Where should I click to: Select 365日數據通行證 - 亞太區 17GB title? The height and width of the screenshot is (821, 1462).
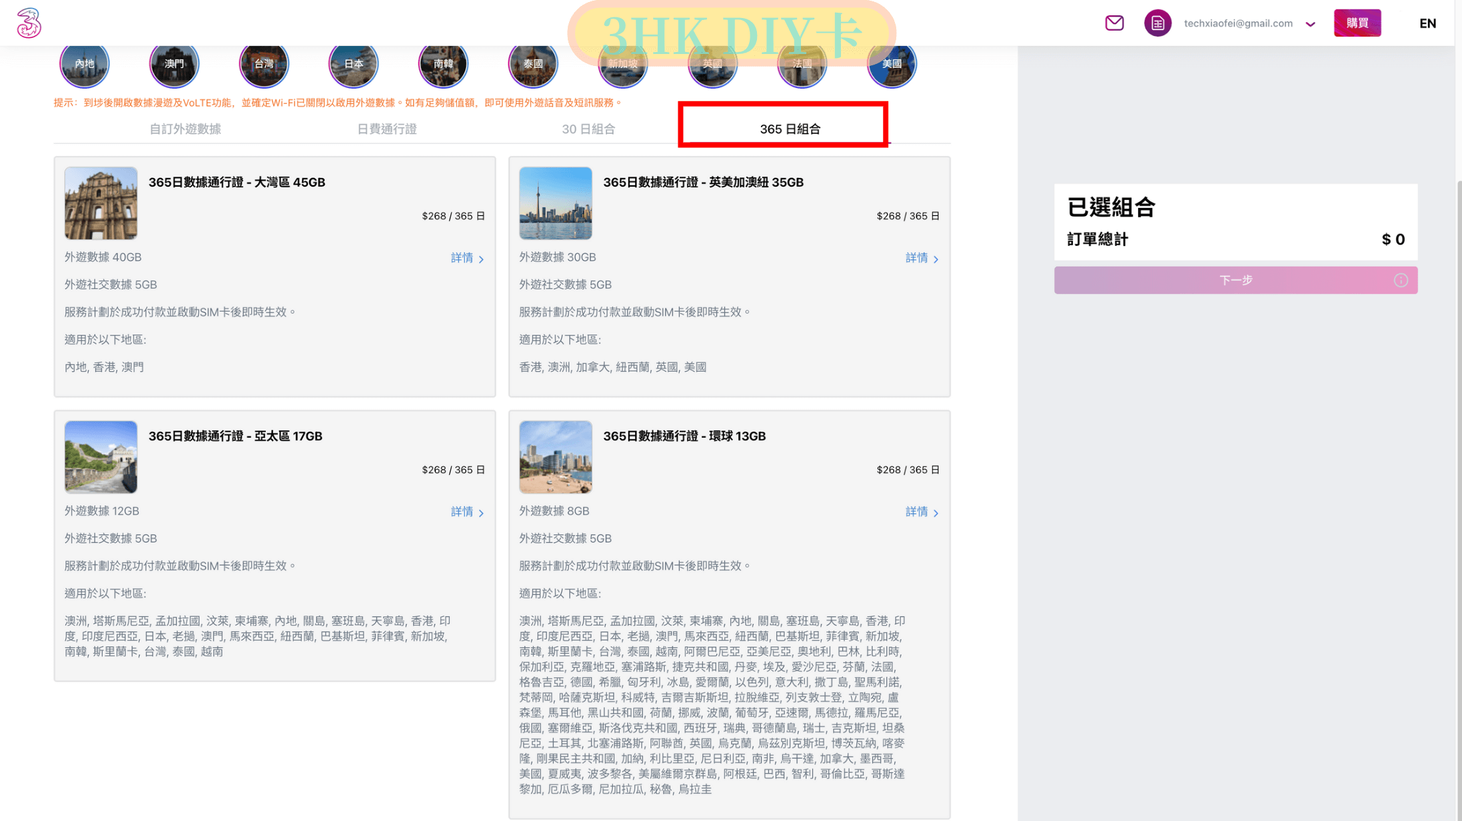pyautogui.click(x=235, y=436)
